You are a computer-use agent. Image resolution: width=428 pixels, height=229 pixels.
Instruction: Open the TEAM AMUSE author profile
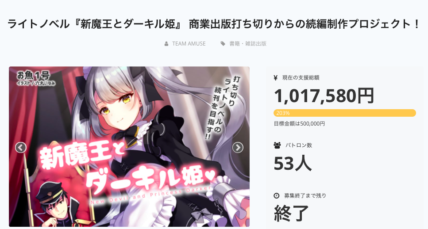pyautogui.click(x=189, y=44)
